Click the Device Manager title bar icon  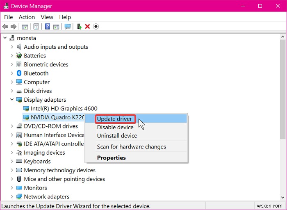tap(6, 6)
